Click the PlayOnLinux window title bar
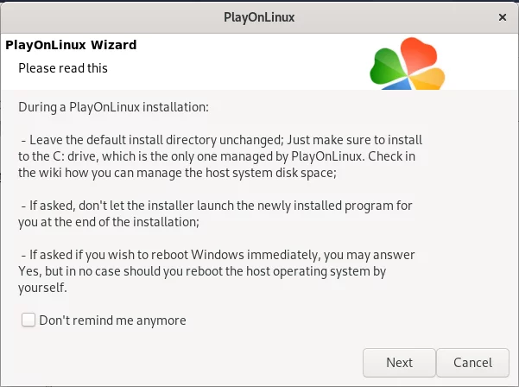The height and width of the screenshot is (387, 519). pyautogui.click(x=259, y=17)
